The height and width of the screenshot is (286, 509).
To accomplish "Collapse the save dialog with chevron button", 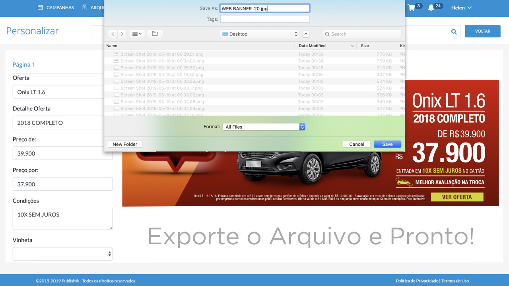I will click(306, 34).
